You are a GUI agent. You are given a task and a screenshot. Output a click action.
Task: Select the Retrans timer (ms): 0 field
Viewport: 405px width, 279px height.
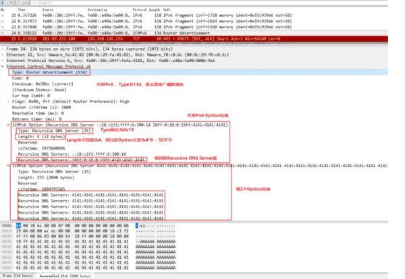pos(36,119)
